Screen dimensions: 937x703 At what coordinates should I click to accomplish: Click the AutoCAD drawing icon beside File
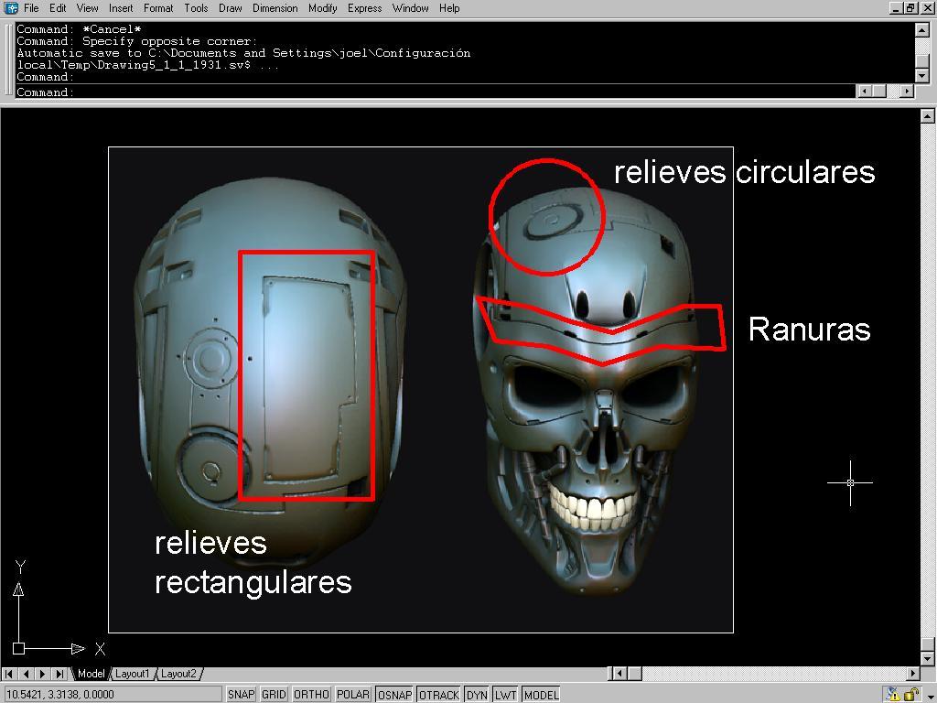[11, 7]
